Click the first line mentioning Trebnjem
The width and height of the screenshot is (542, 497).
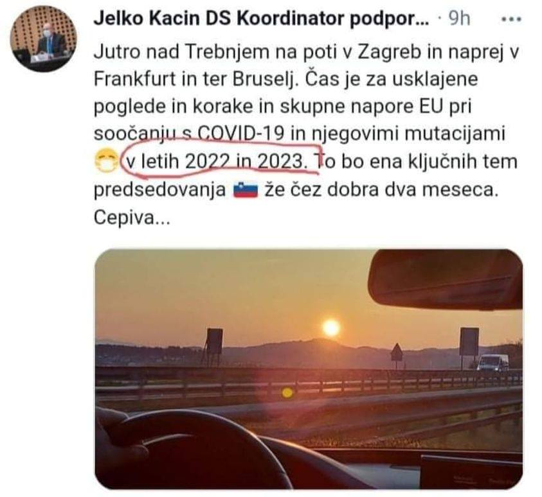coord(307,52)
